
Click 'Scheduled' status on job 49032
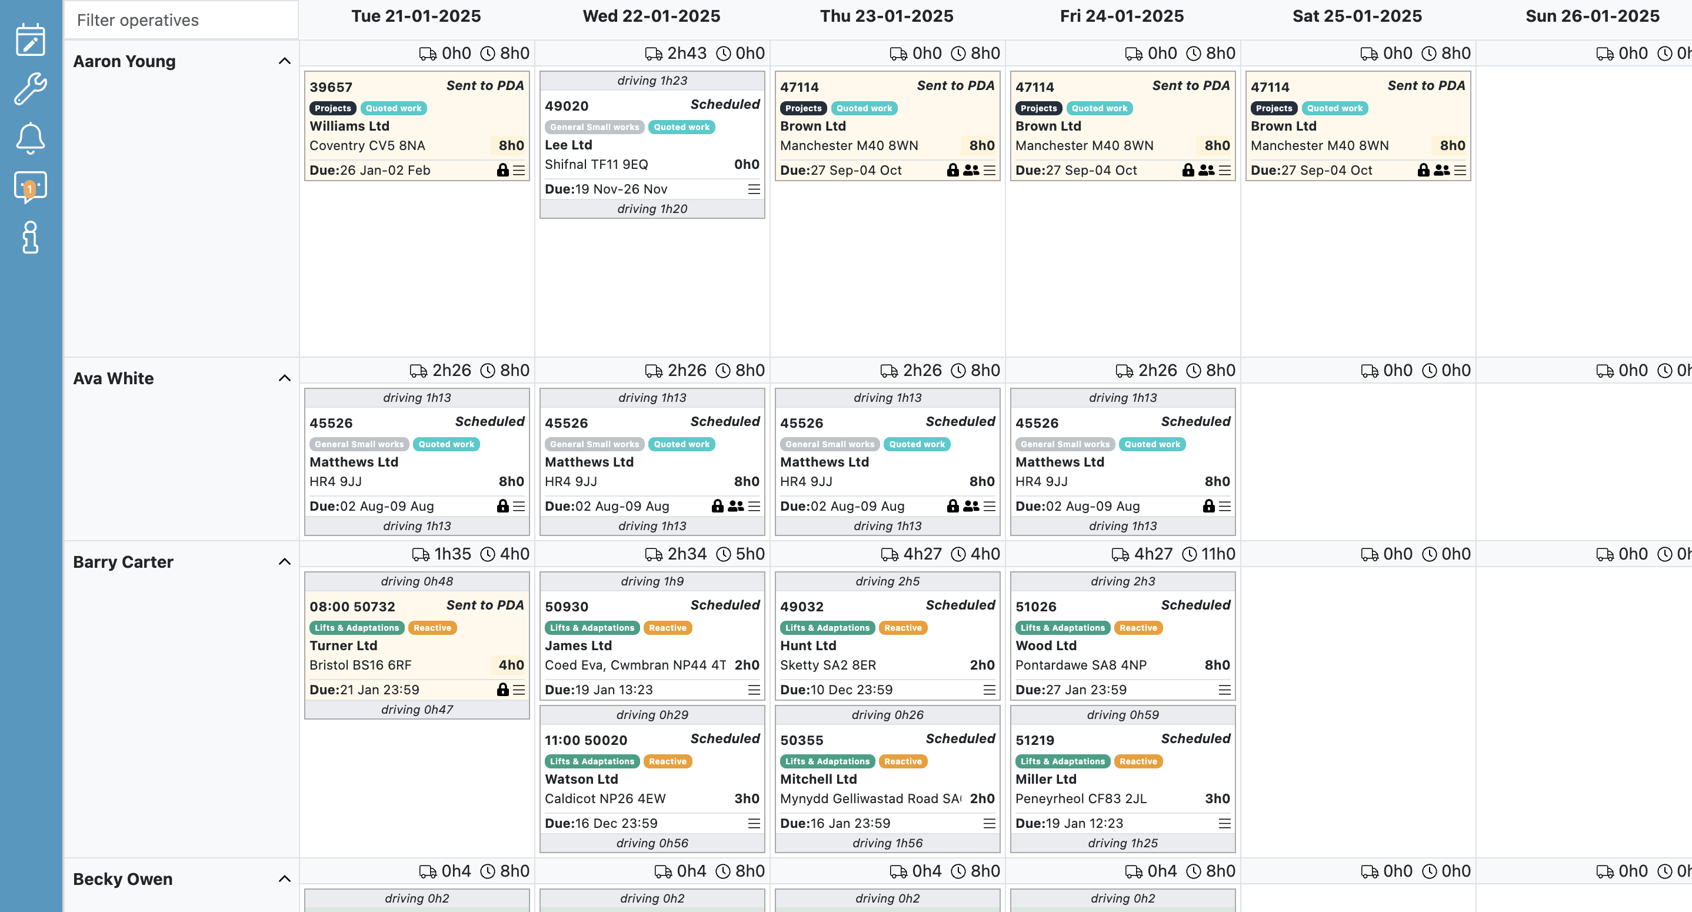click(960, 606)
